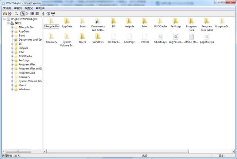Screen dimensions: 237x159
Task: Expand EFI node in the tree
Action: click(x=12, y=44)
